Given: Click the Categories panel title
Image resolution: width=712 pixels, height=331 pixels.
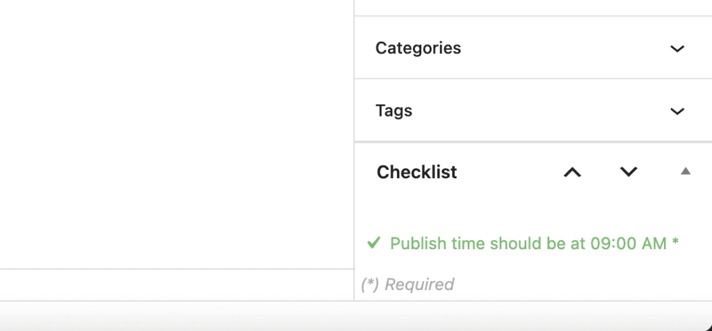Looking at the screenshot, I should tap(418, 49).
